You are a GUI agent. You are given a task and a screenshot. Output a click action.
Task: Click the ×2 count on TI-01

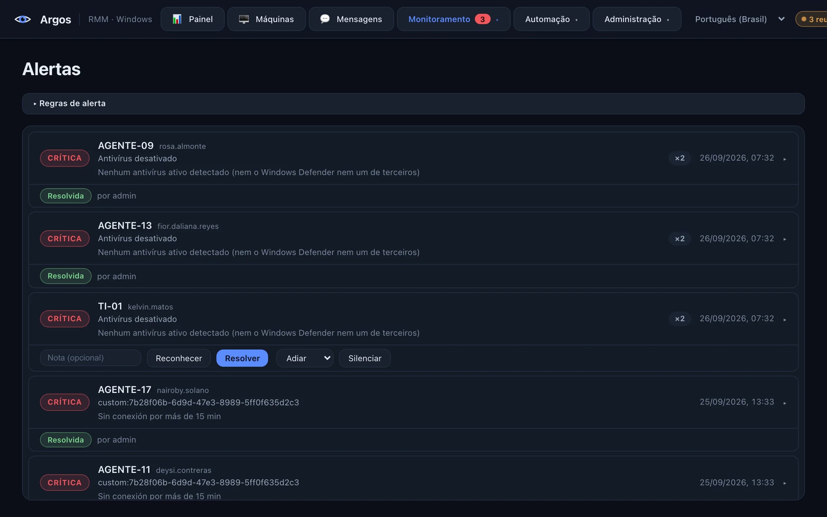(x=680, y=319)
